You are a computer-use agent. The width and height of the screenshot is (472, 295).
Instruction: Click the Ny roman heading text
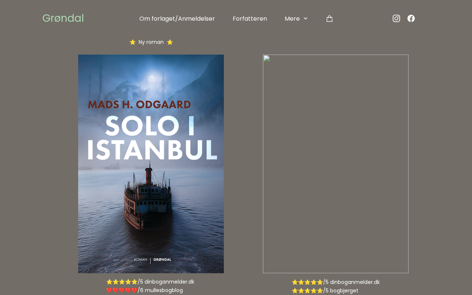point(151,42)
